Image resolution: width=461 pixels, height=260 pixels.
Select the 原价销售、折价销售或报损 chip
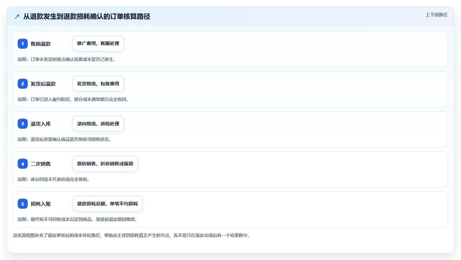[x=105, y=164]
